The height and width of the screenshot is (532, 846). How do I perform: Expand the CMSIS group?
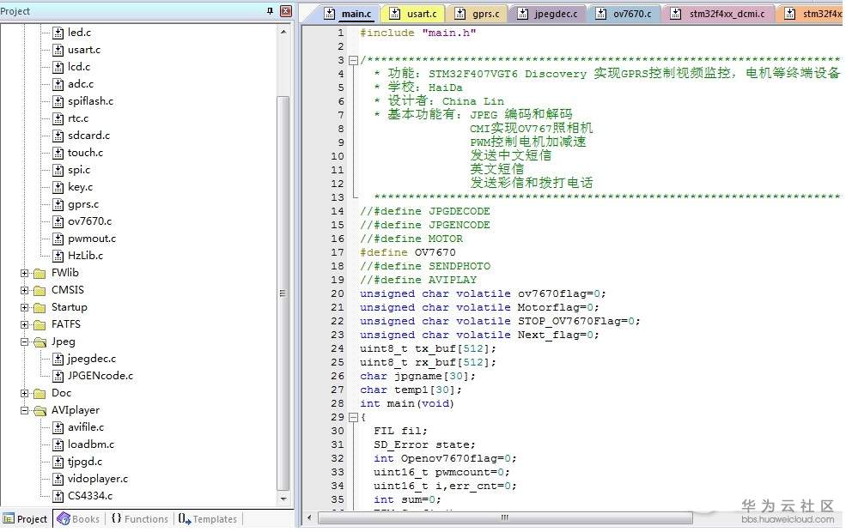[x=24, y=291]
